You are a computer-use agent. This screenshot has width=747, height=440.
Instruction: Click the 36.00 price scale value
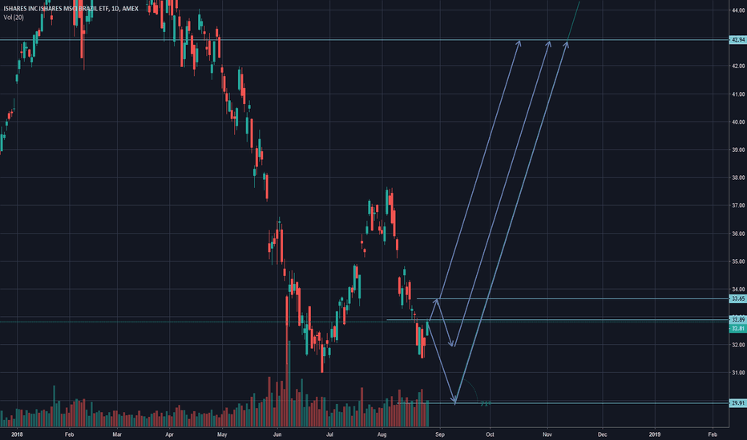click(738, 234)
